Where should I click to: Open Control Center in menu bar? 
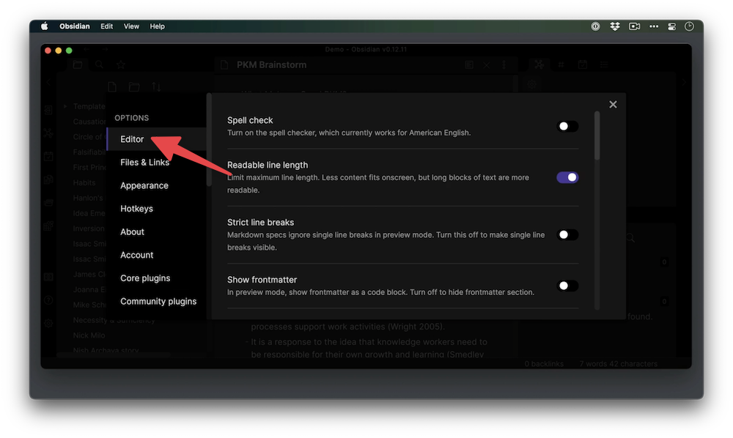tap(671, 26)
